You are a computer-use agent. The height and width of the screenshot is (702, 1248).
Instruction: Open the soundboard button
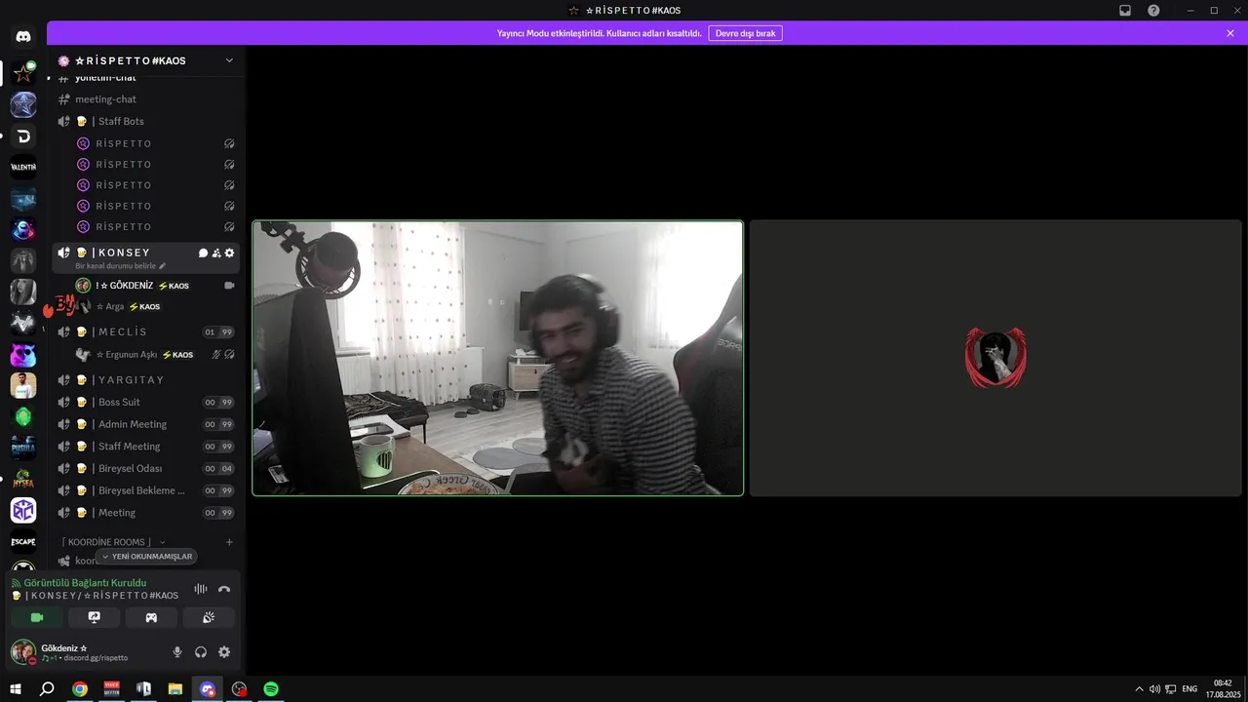point(209,617)
